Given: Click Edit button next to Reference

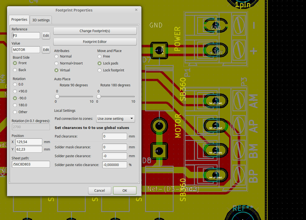Looking at the screenshot, I should pos(46,35).
